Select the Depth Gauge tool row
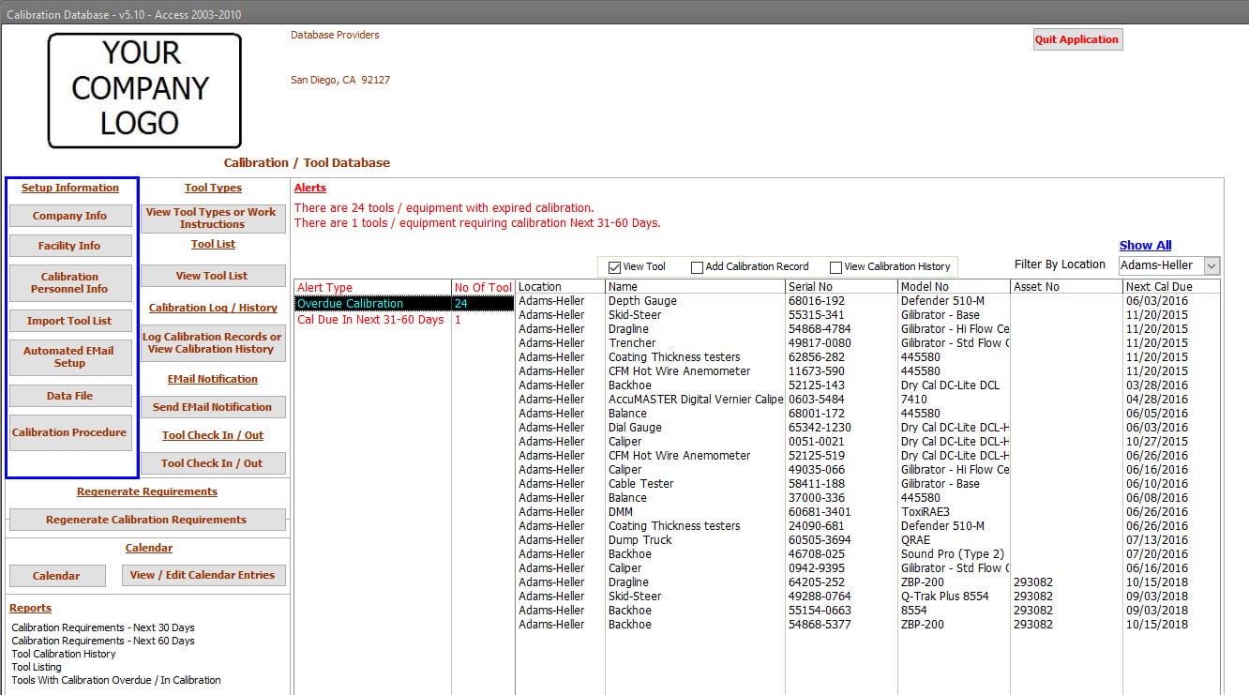Image resolution: width=1249 pixels, height=695 pixels. (868, 301)
